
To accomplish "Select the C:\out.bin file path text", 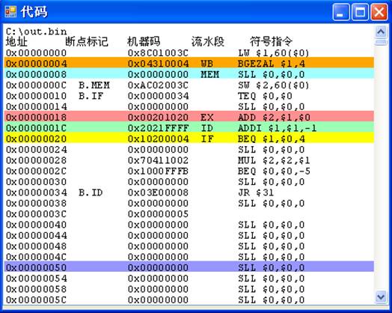I will click(36, 31).
